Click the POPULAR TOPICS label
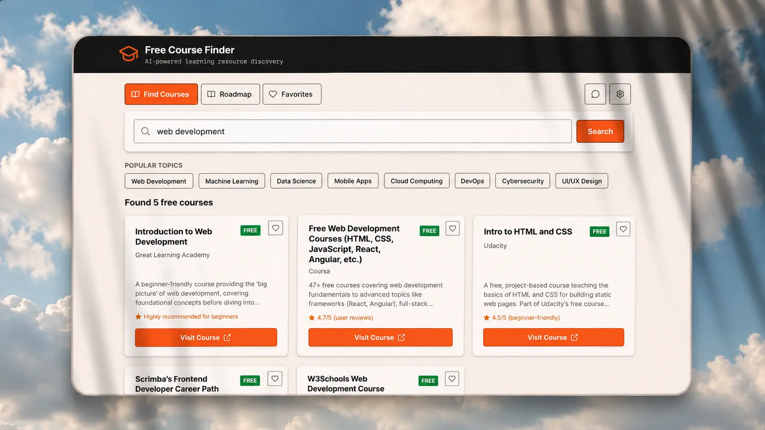Image resolution: width=765 pixels, height=430 pixels. [154, 165]
